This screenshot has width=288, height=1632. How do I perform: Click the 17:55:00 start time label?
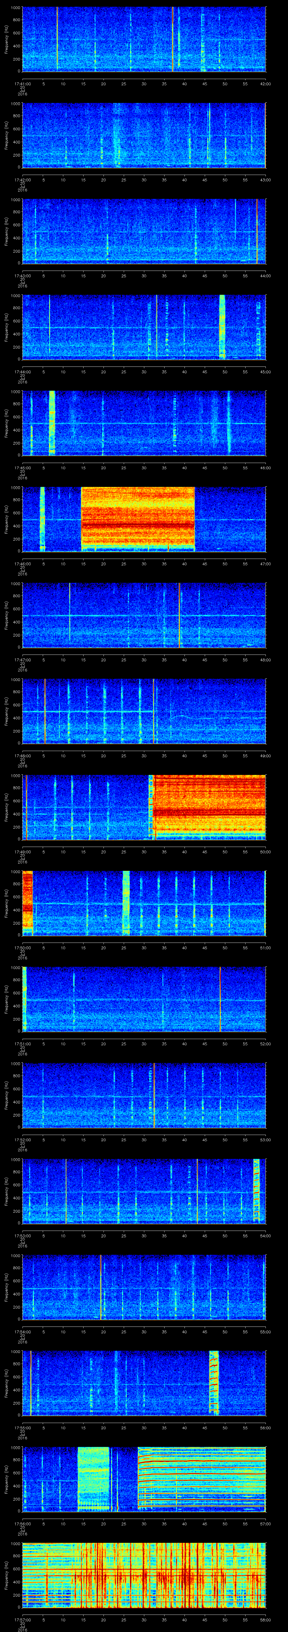22,1427
